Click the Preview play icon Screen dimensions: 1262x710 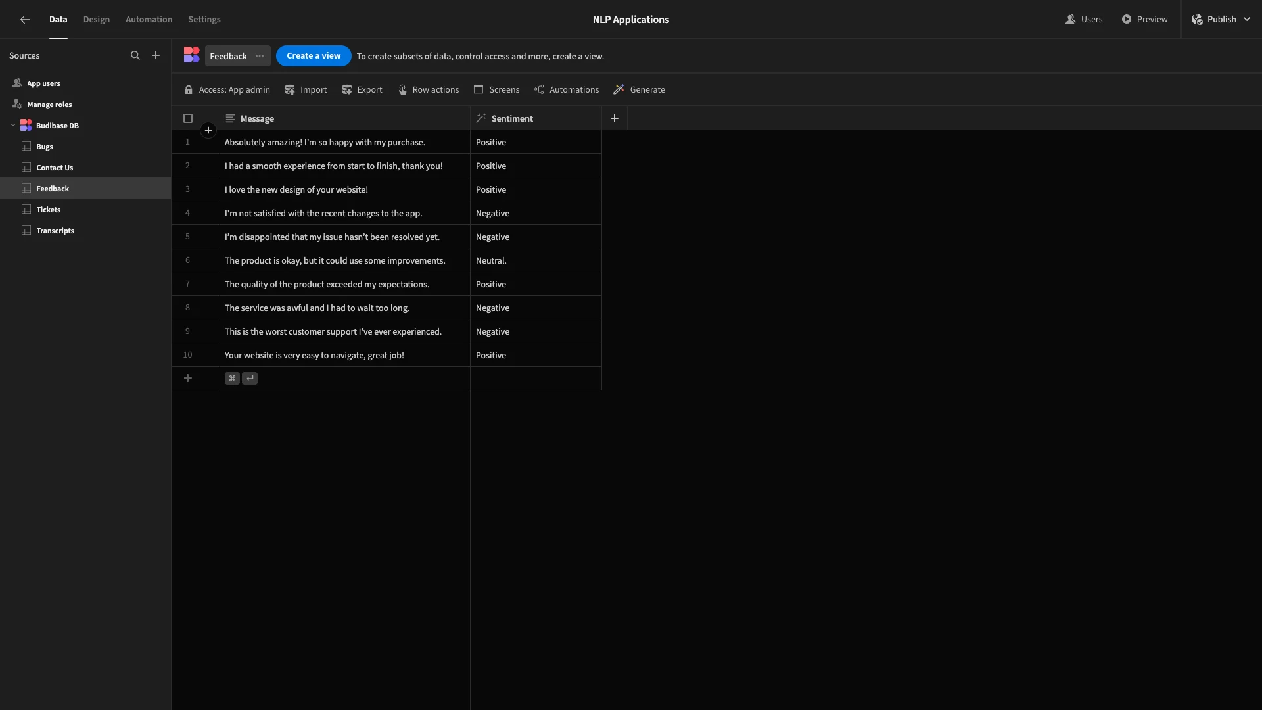1127,20
